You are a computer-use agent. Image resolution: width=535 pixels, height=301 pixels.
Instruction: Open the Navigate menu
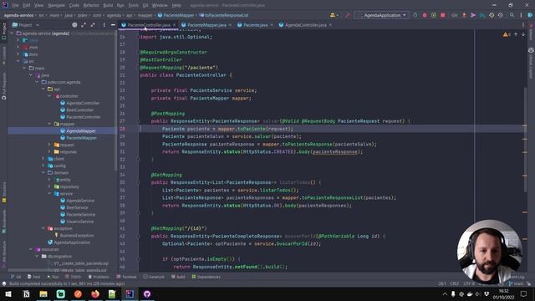pos(56,5)
